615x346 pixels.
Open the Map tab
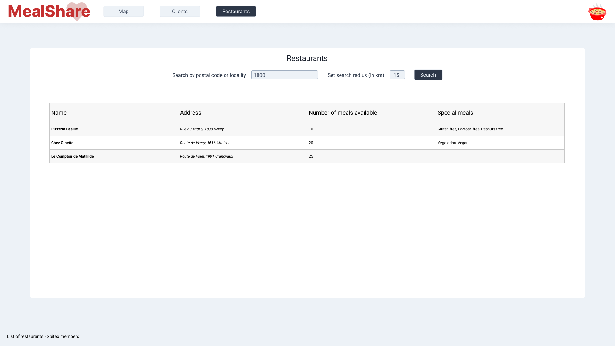(124, 12)
